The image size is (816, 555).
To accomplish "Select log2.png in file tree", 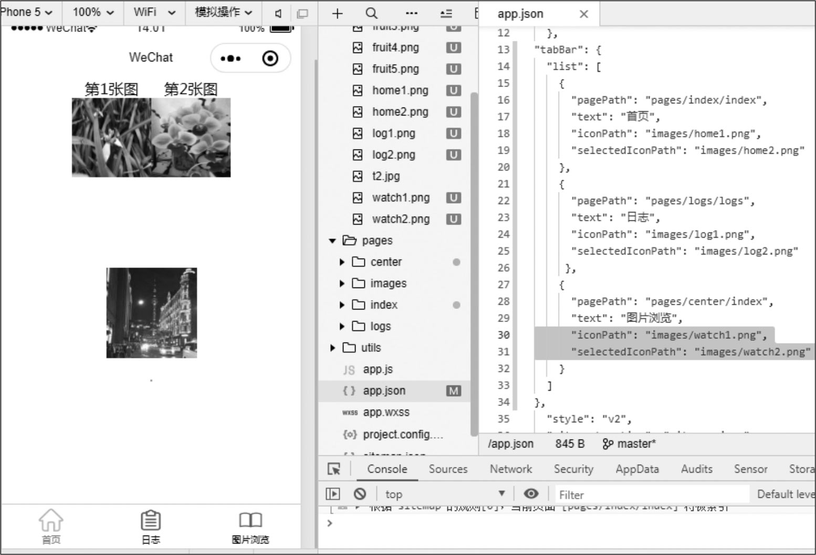I will point(394,155).
